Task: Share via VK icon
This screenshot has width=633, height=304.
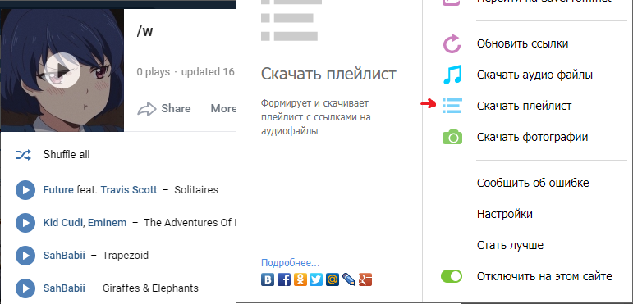Action: [268, 279]
